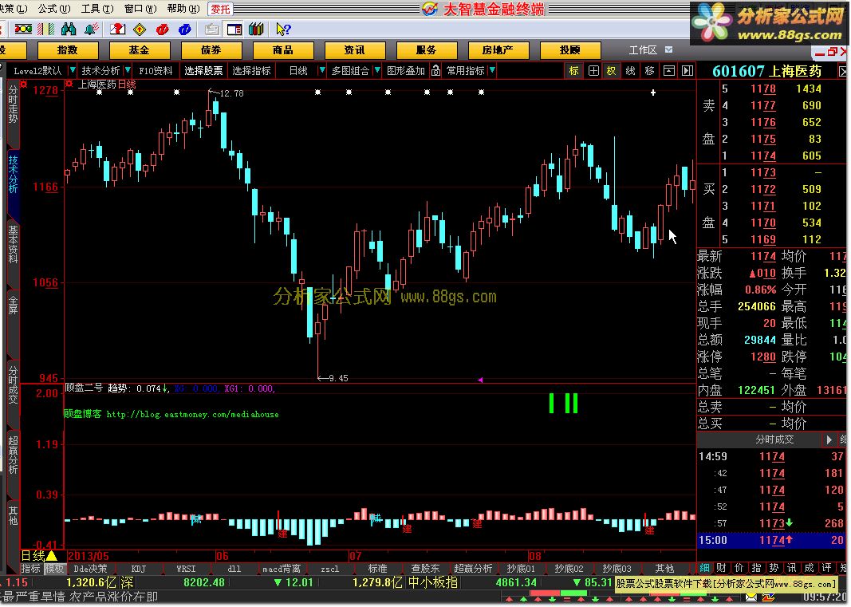Click the 投顾 category button

click(570, 50)
